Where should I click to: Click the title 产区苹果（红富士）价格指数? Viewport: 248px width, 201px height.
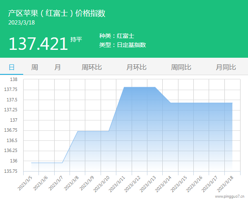click(57, 13)
